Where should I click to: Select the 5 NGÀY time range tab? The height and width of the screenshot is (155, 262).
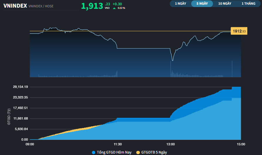point(202,4)
